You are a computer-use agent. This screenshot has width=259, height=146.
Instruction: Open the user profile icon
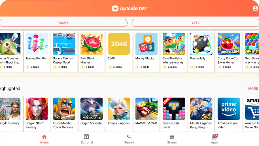[255, 8]
